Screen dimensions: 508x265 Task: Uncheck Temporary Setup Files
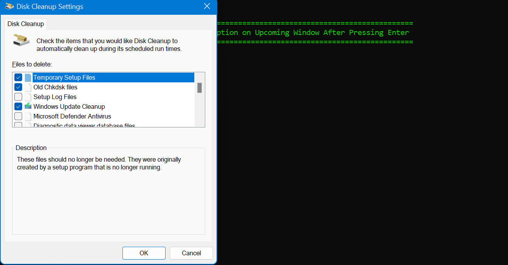18,77
